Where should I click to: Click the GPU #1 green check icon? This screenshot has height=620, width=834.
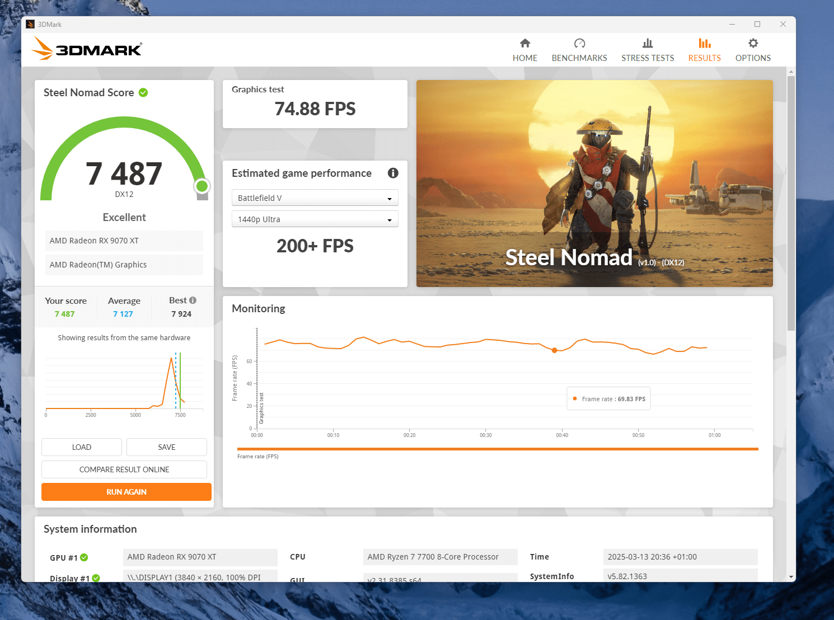click(x=84, y=557)
